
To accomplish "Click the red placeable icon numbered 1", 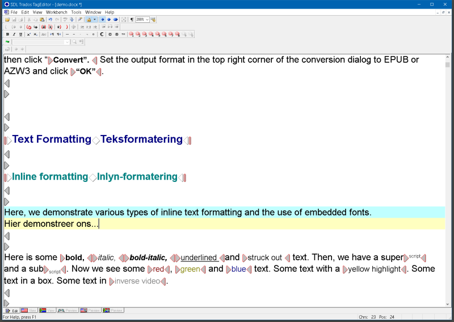I will click(x=131, y=35).
